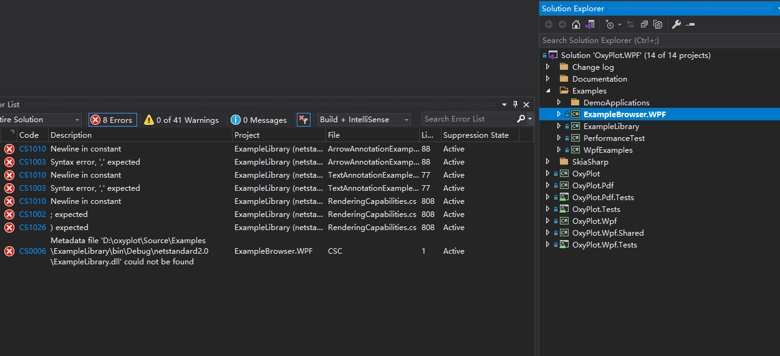
Task: Toggle the 8 Errors filter button
Action: (112, 120)
